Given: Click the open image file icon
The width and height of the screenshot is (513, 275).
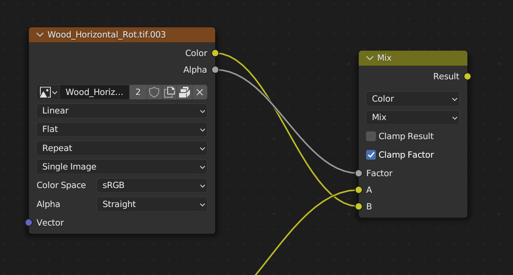Looking at the screenshot, I should pyautogui.click(x=184, y=92).
